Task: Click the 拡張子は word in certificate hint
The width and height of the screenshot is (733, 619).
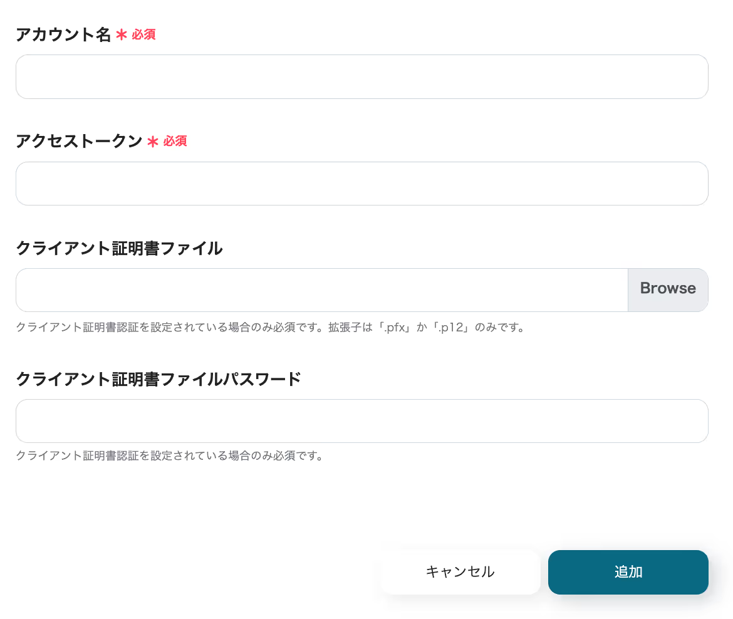Action: click(x=351, y=328)
